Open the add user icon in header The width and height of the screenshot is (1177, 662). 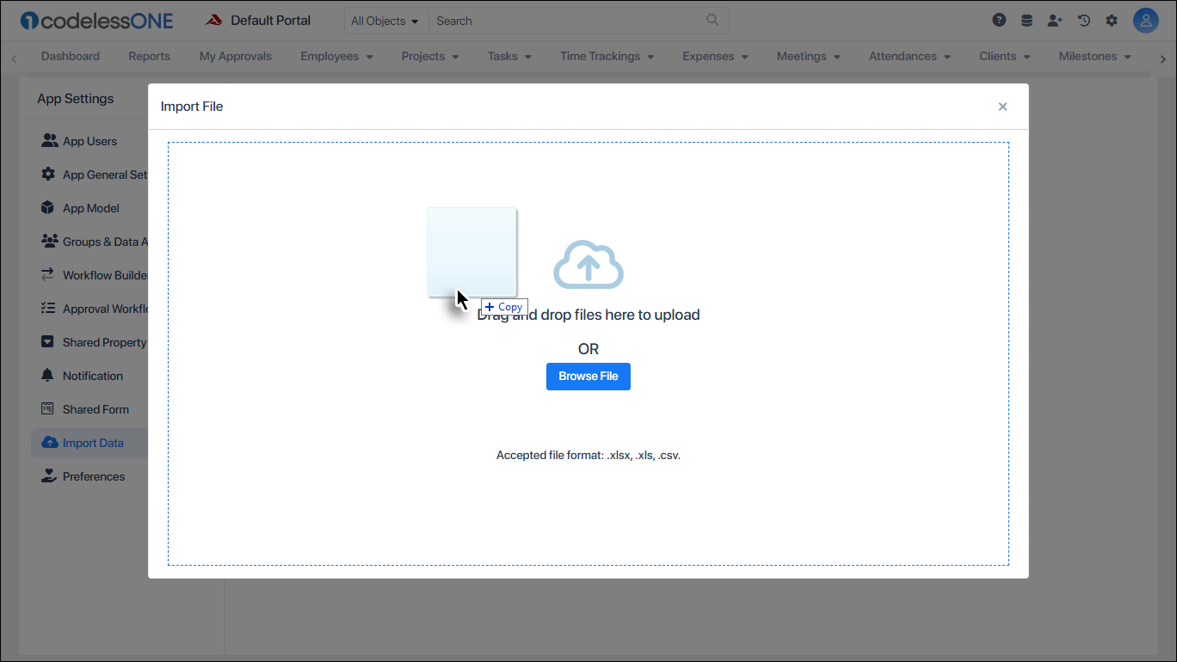1055,21
